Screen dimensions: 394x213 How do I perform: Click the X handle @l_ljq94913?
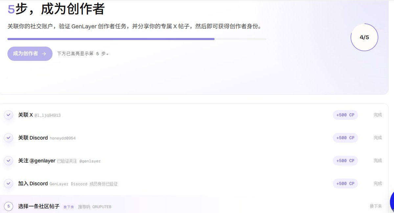48,115
